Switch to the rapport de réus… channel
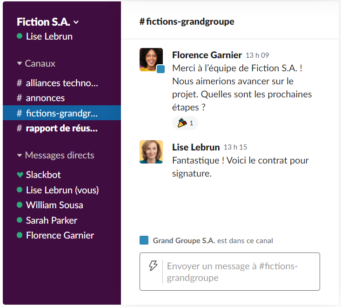 tap(62, 128)
